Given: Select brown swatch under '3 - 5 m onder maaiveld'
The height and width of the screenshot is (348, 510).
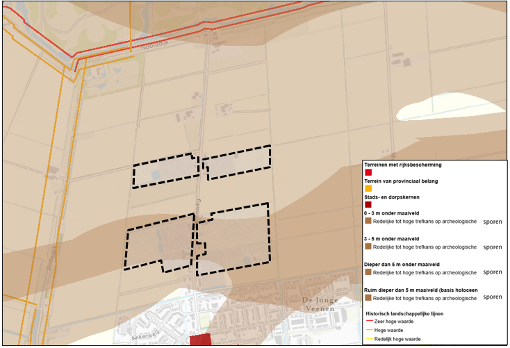Looking at the screenshot, I should [x=368, y=247].
